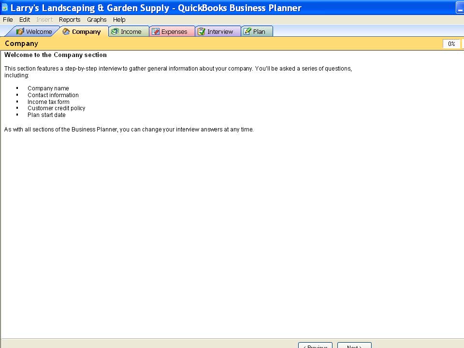Click the 'Customer credit policy' bullet text
464x348 pixels.
(x=56, y=108)
